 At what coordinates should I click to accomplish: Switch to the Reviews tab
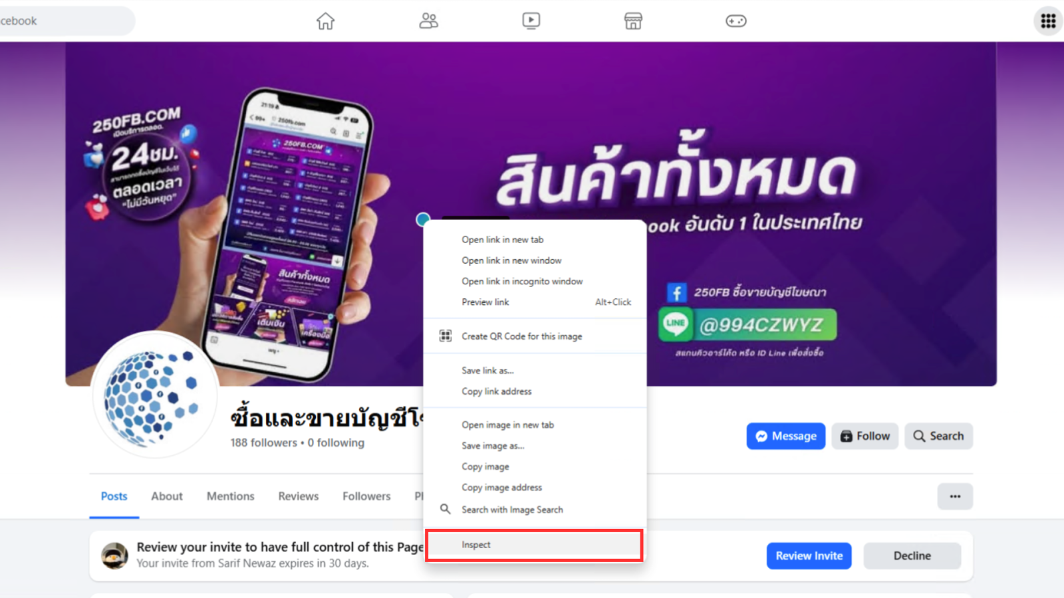pos(298,496)
